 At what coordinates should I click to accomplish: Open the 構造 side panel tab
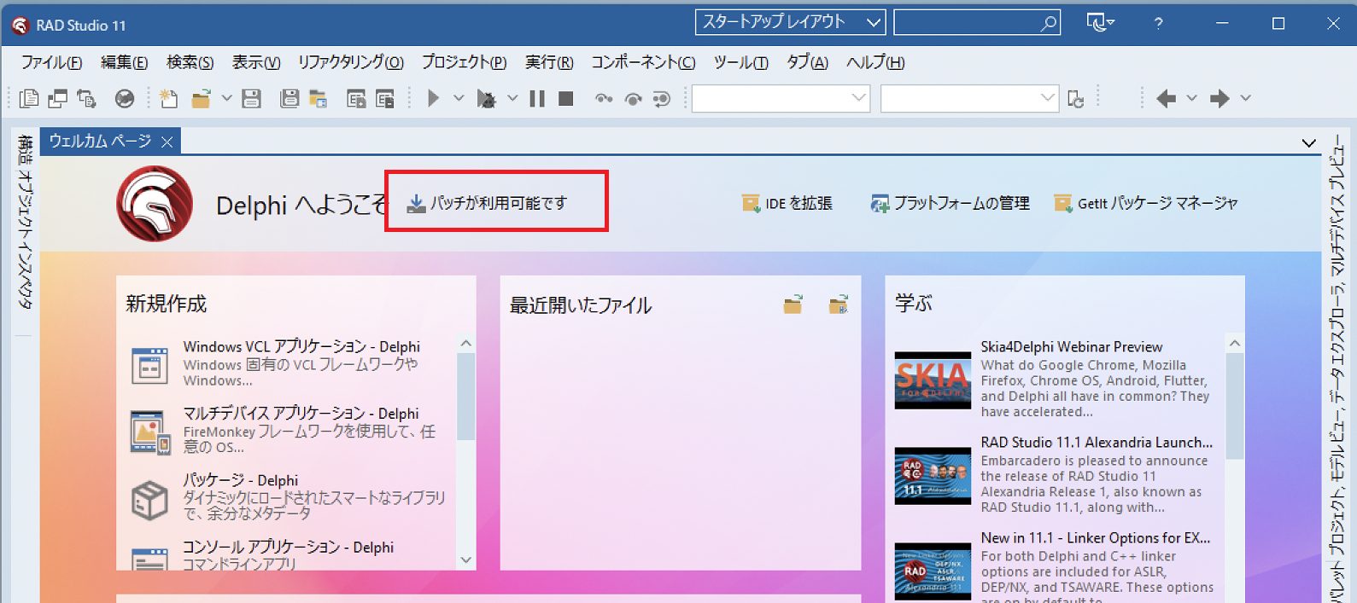pyautogui.click(x=25, y=149)
